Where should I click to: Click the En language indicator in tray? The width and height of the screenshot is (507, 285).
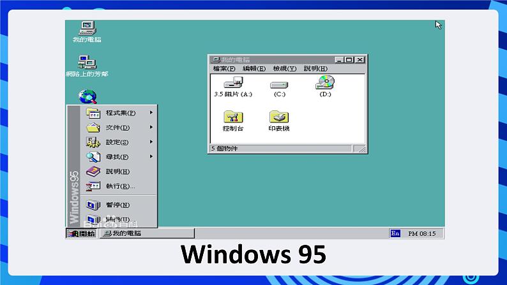point(395,234)
